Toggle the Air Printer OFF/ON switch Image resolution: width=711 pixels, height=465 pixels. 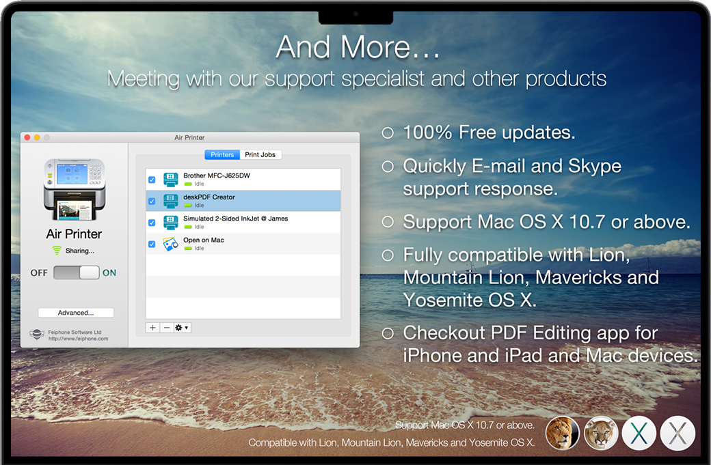click(76, 272)
